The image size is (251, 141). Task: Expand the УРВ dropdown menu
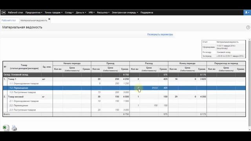pyautogui.click(x=91, y=13)
